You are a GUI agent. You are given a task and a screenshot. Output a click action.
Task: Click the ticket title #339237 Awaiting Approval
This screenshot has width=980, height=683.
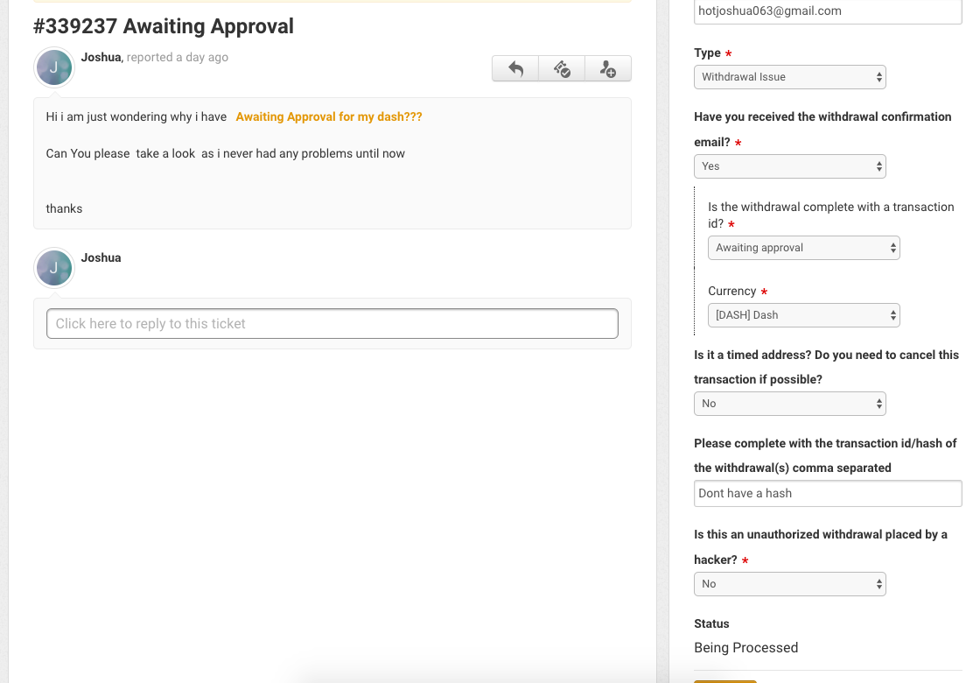point(164,26)
